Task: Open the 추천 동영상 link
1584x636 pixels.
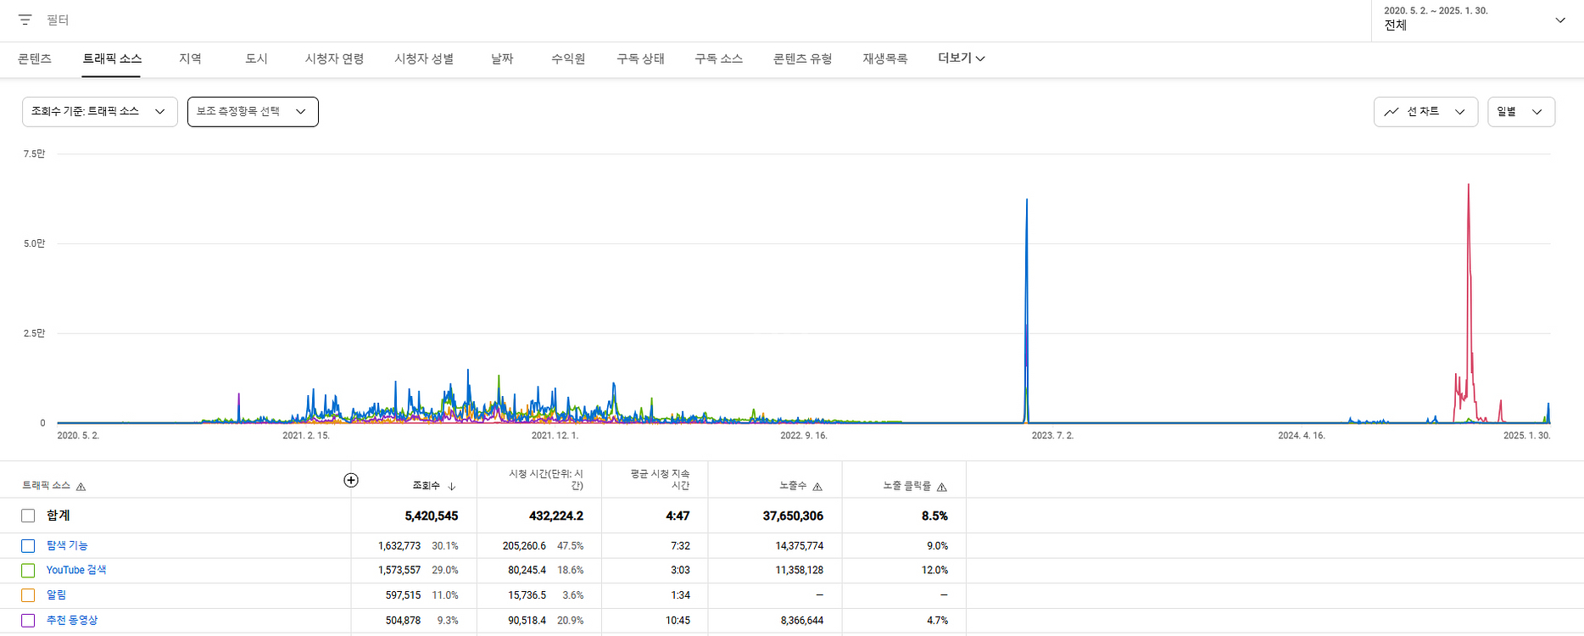Action: 72,620
